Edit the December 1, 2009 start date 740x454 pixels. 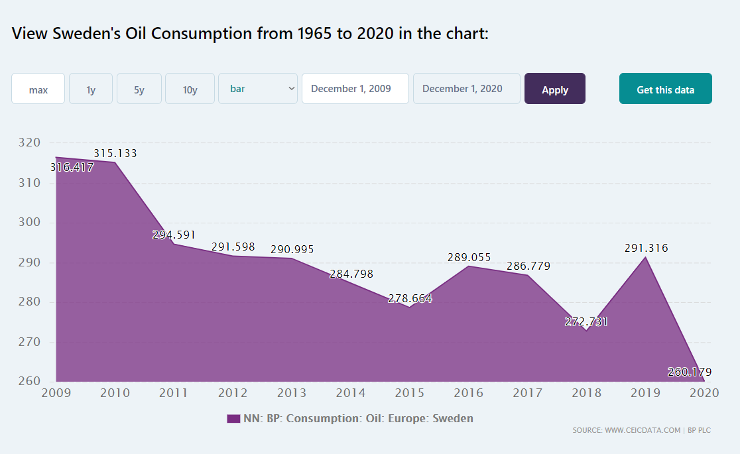(355, 89)
